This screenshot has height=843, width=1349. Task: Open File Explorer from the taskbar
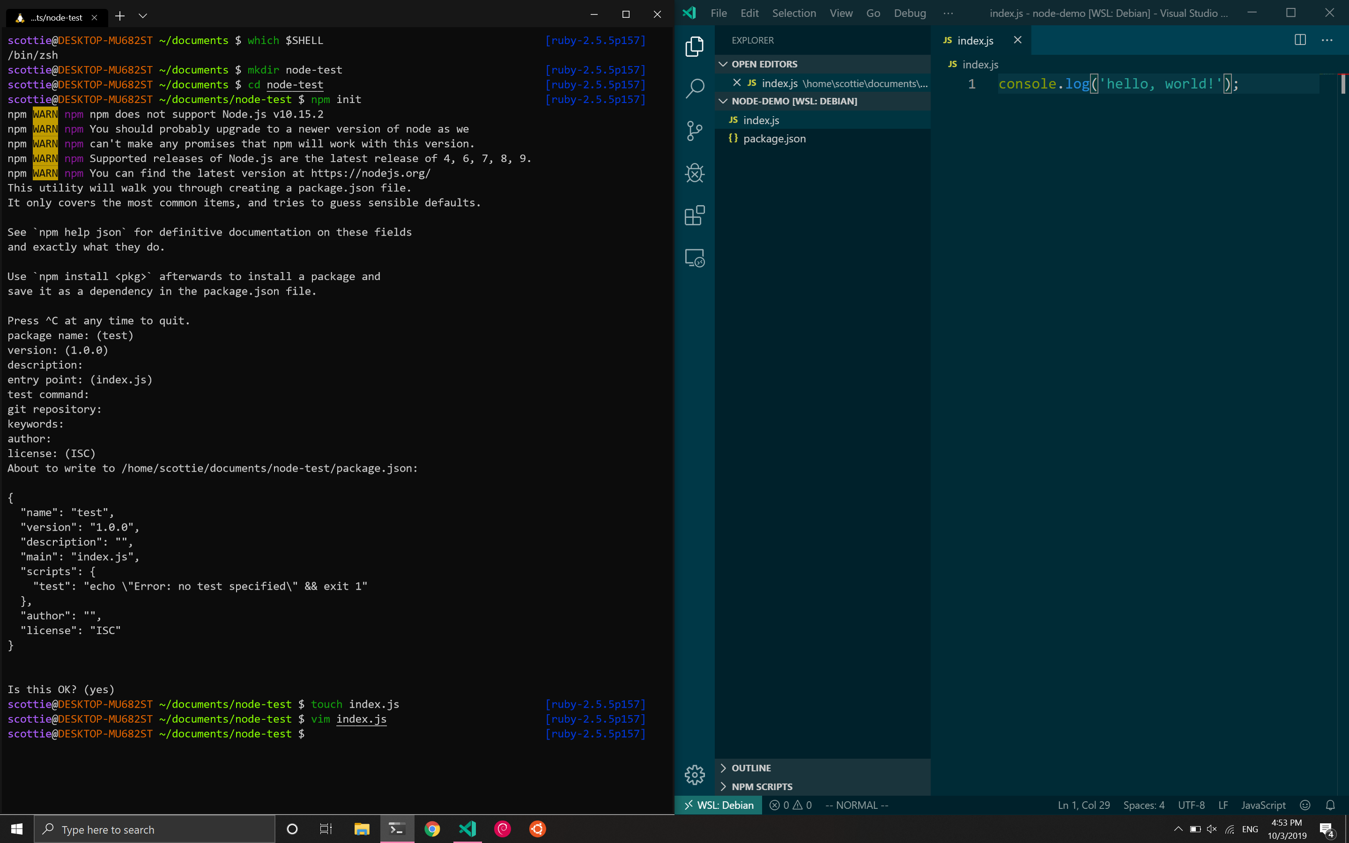coord(362,829)
